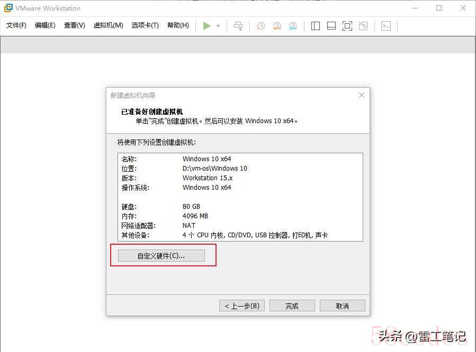Click the revert to snapshot icon
This screenshot has width=476, height=352.
[x=276, y=26]
